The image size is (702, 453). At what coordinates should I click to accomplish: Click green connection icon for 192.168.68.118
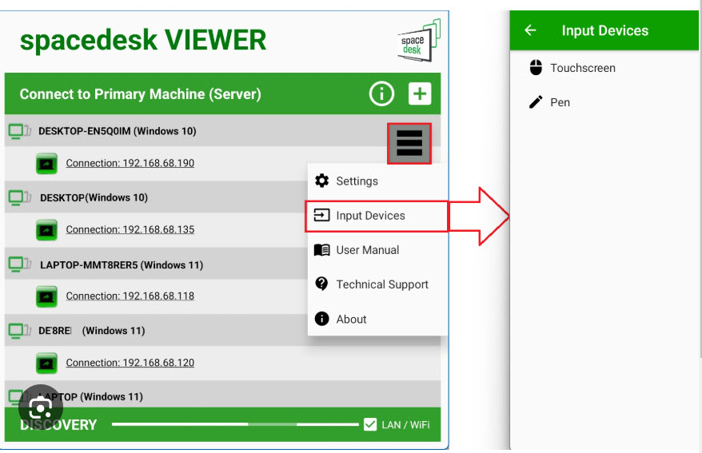(46, 296)
